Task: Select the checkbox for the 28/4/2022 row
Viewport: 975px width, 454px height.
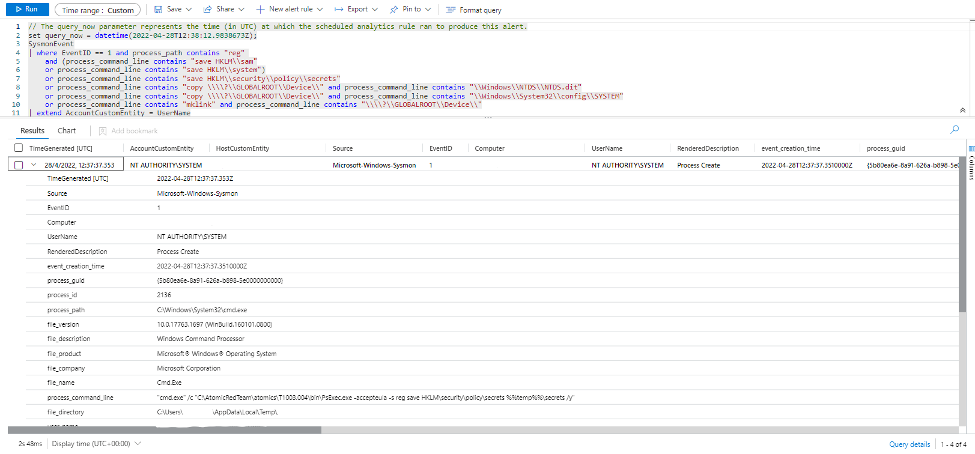Action: [x=19, y=165]
